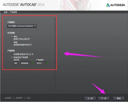The image size is (128, 102).
Task: Click the serial number prefix field containing 066
Action: (x=16, y=63)
